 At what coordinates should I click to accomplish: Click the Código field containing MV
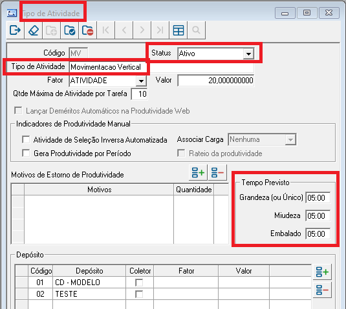78,54
